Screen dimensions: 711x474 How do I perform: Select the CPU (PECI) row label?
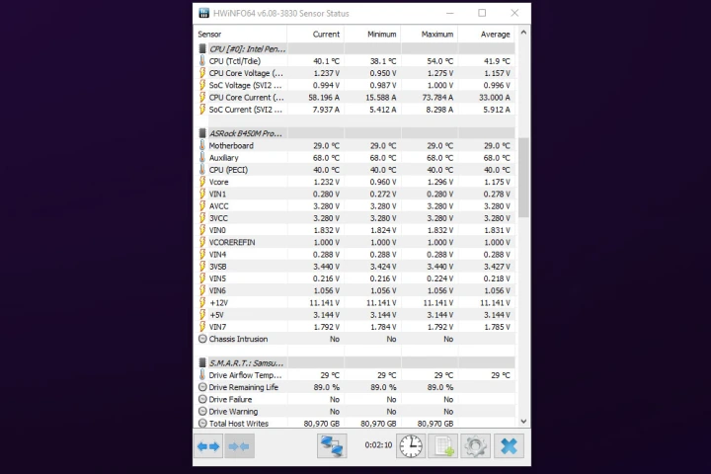coord(228,170)
